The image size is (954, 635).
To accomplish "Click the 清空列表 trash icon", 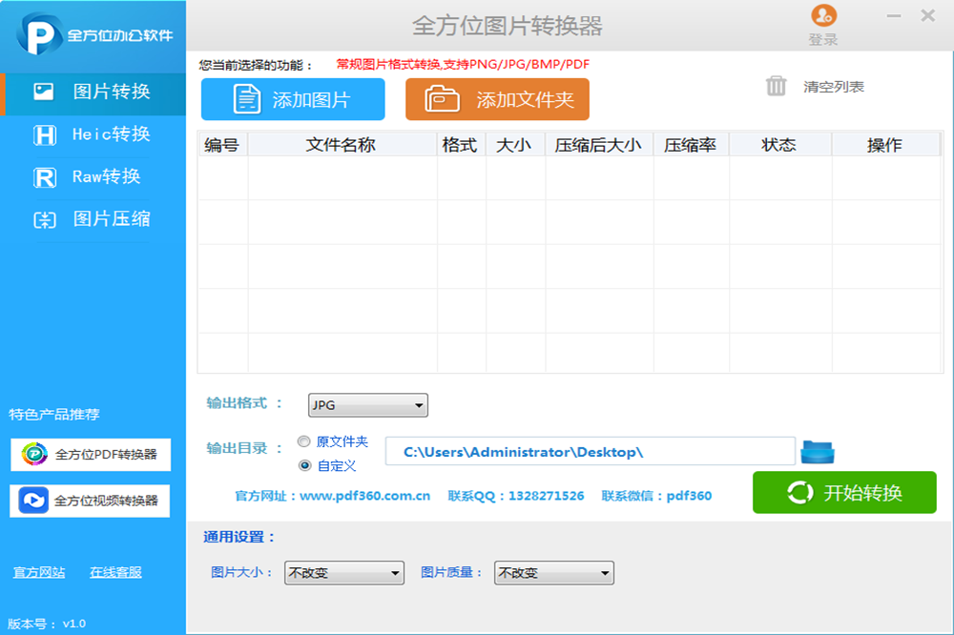I will click(778, 85).
